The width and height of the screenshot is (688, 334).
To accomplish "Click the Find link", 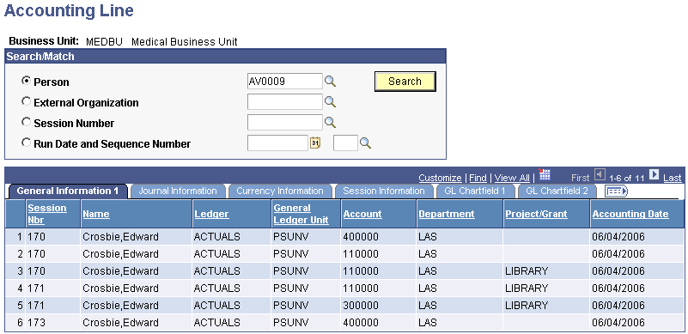I will click(x=478, y=178).
